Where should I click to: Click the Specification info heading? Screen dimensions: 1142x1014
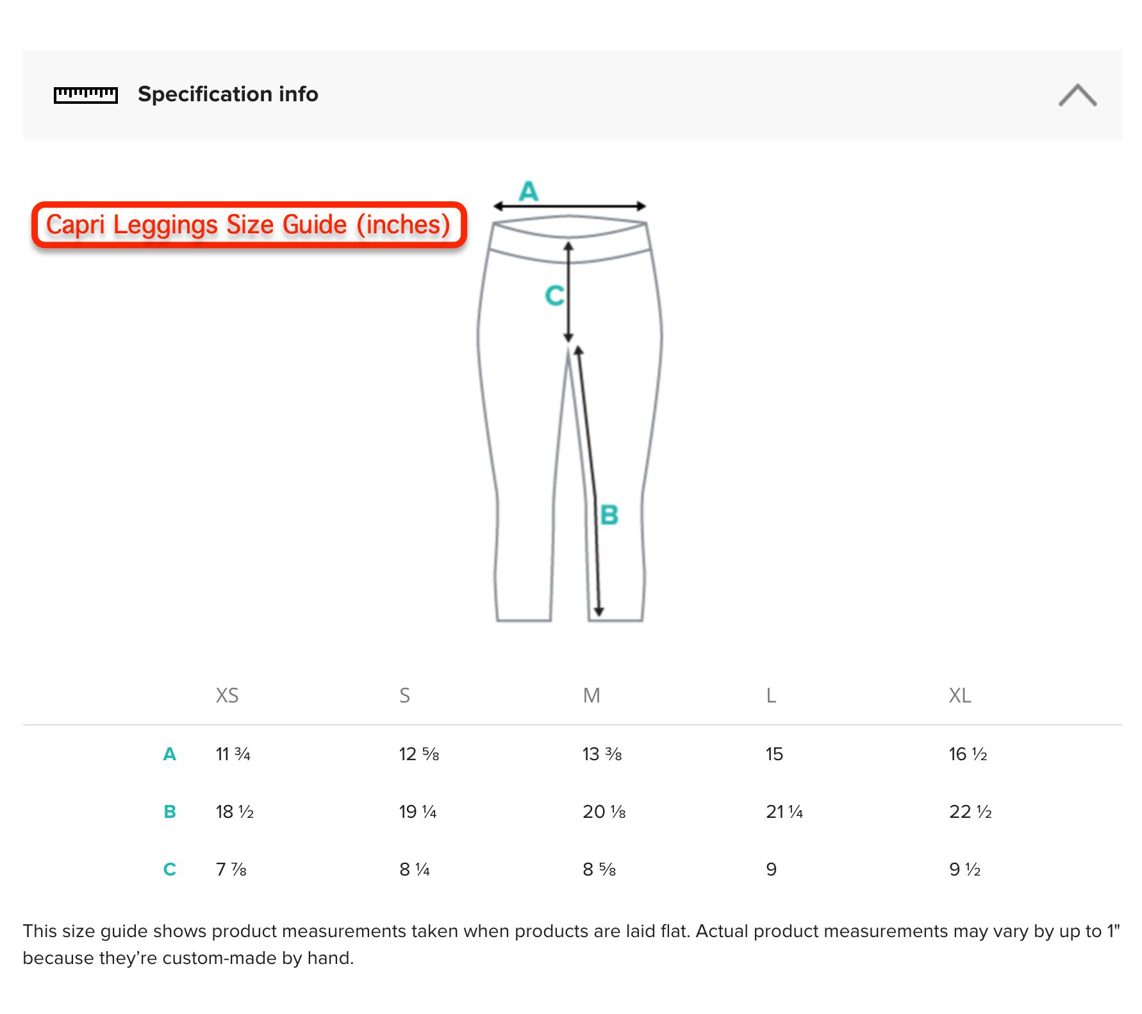point(228,94)
